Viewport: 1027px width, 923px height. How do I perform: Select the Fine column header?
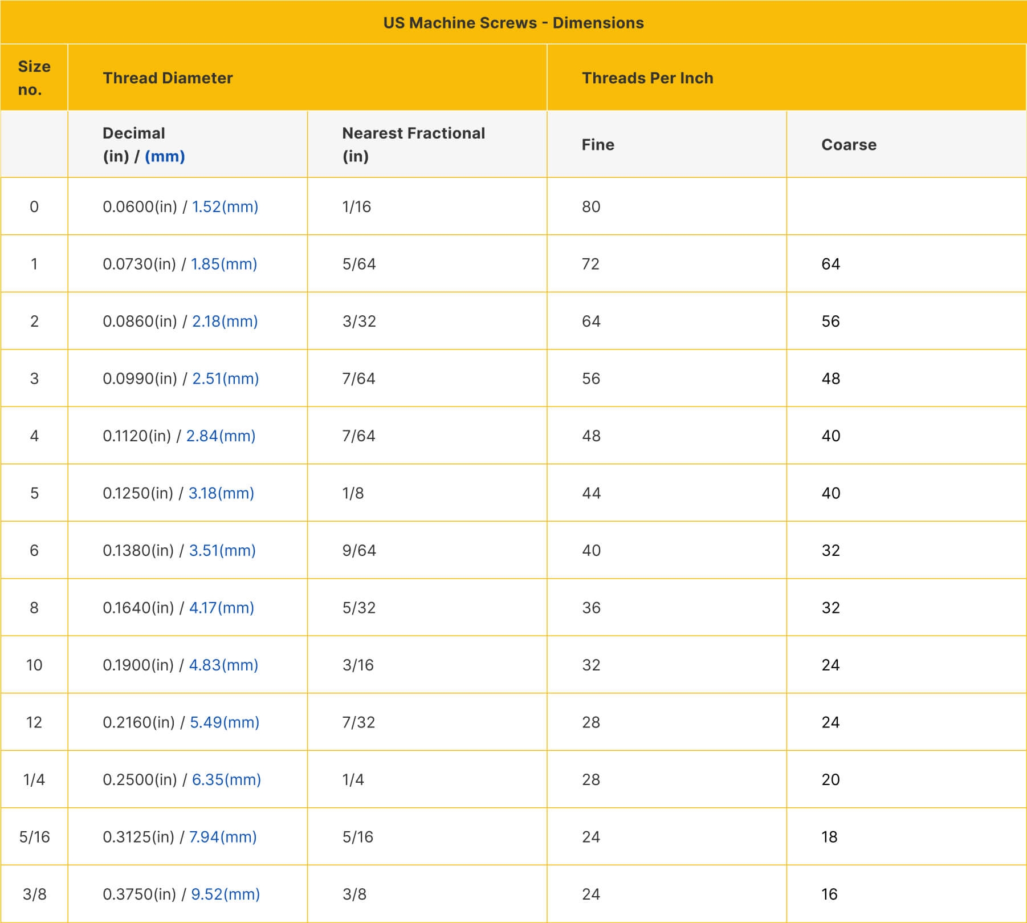596,145
